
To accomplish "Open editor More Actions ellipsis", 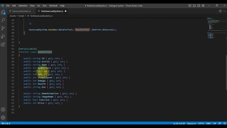I will click(x=225, y=11).
